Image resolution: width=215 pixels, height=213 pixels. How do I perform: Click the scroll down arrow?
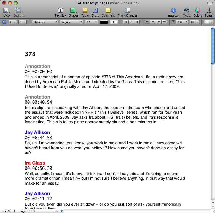tap(213, 206)
